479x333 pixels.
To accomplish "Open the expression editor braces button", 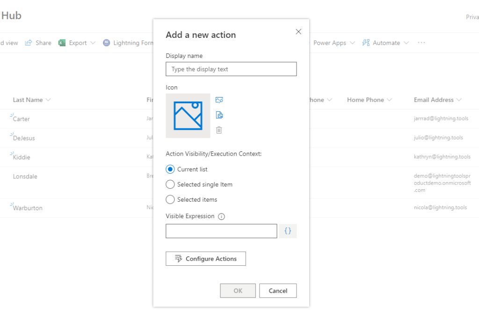I will [x=288, y=231].
